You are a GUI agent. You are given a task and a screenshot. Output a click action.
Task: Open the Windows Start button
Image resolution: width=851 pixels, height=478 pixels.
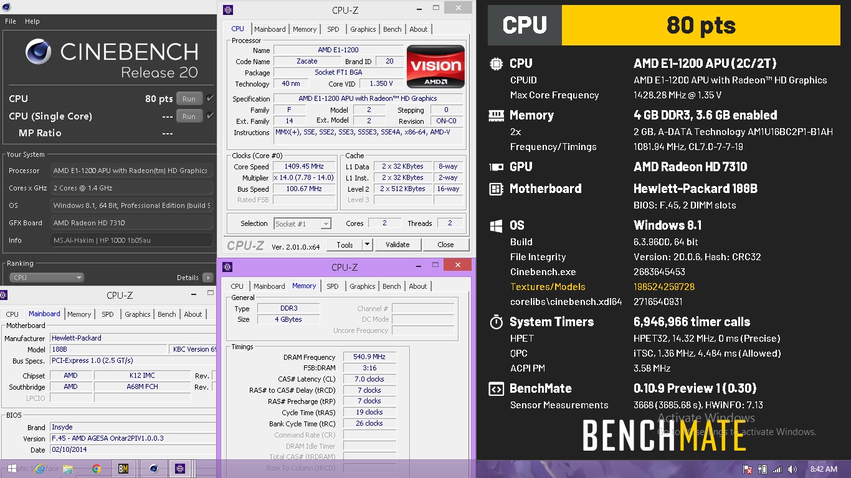[11, 469]
